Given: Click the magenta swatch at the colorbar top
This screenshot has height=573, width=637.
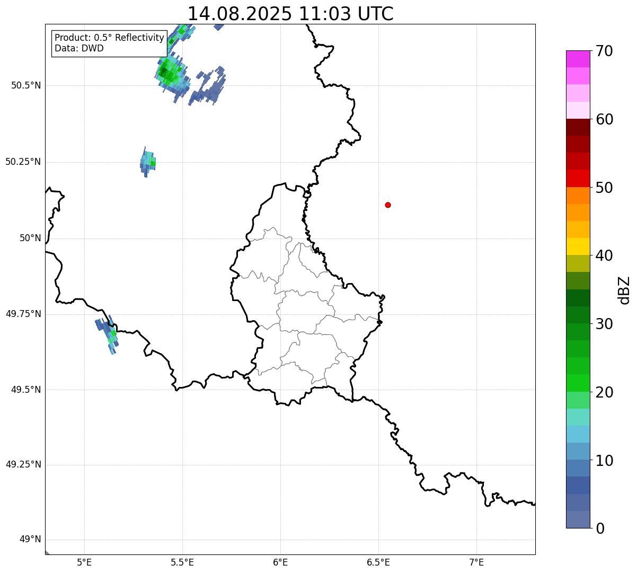Looking at the screenshot, I should click(578, 59).
